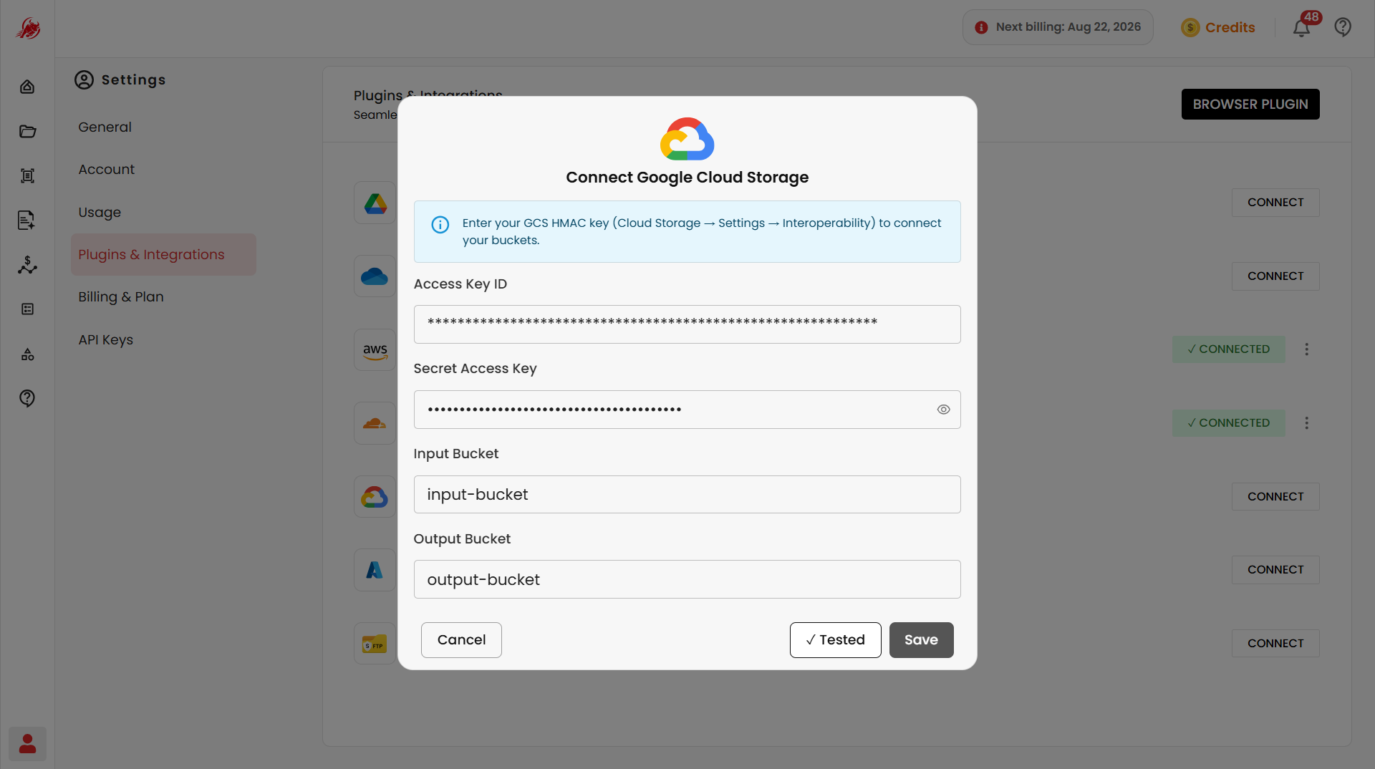Click the 'Connect Google Cloud Storage' title
Screen dimensions: 1375x769
pos(687,178)
